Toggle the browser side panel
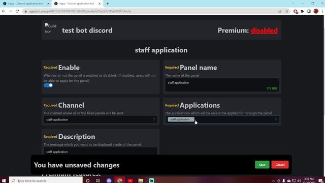Viewport: 325px width, 183px height. tap(309, 11)
